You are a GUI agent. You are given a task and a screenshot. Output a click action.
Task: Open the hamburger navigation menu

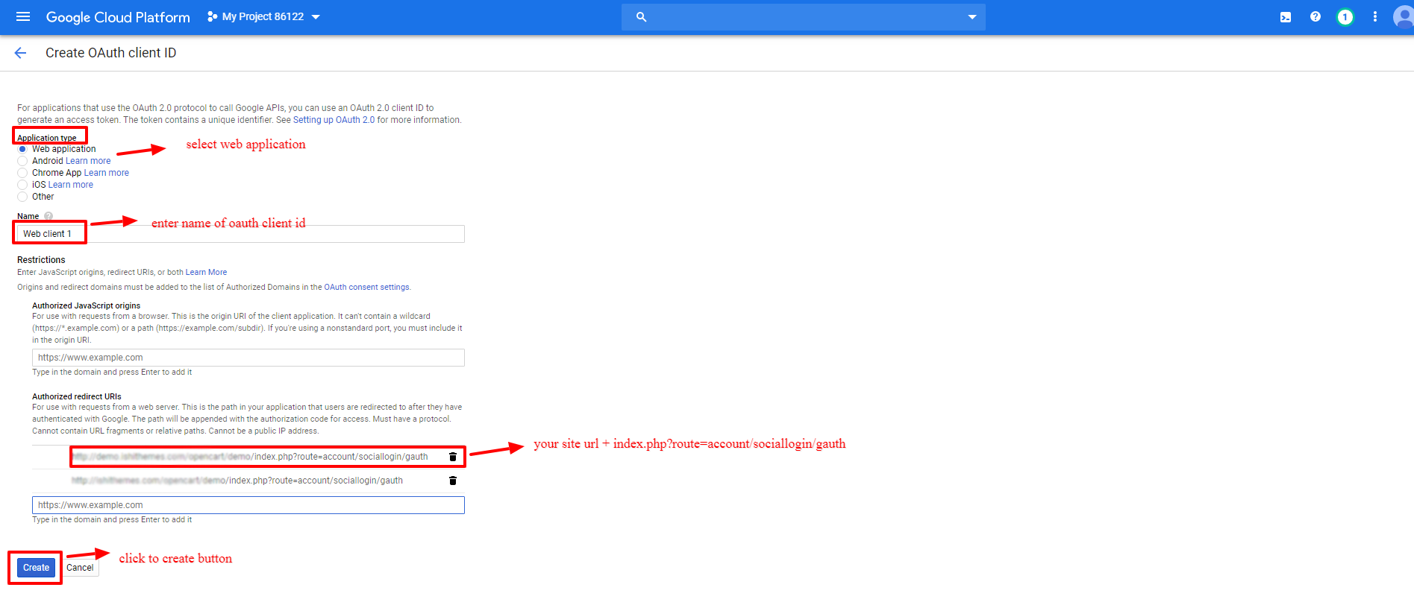pos(23,16)
